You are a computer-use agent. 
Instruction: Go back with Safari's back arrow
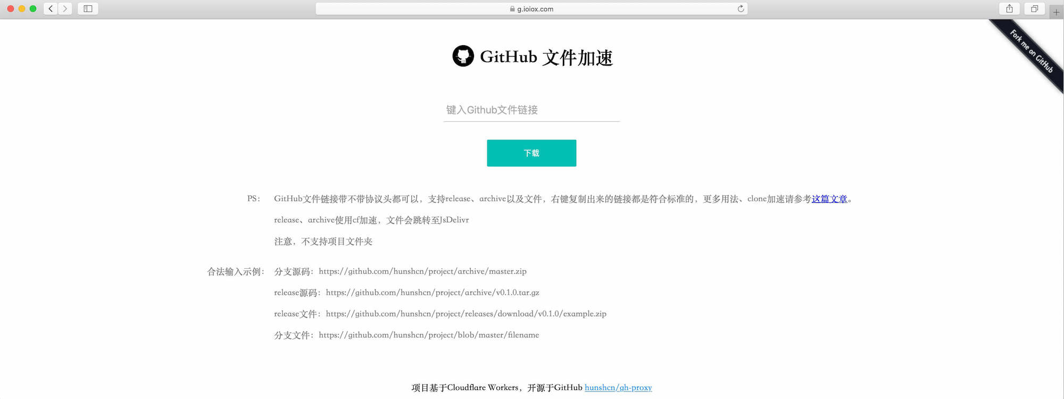(x=51, y=9)
